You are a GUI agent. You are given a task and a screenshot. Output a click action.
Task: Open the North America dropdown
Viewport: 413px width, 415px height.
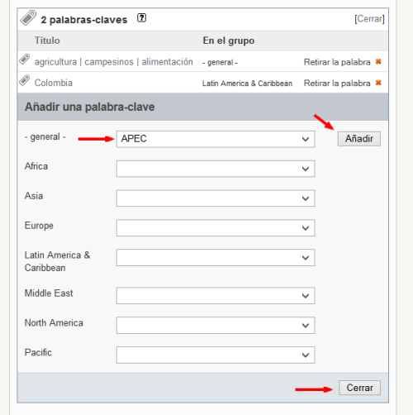[216, 326]
